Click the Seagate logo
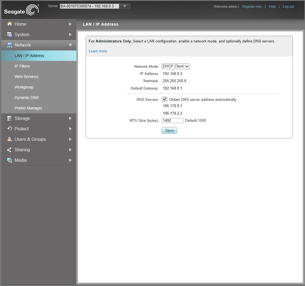This screenshot has width=305, height=286. (x=21, y=10)
